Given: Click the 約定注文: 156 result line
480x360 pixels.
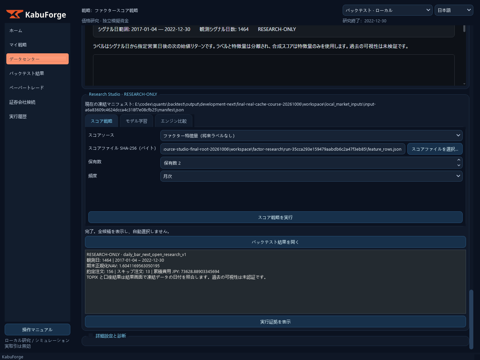Looking at the screenshot, I should coord(153,271).
